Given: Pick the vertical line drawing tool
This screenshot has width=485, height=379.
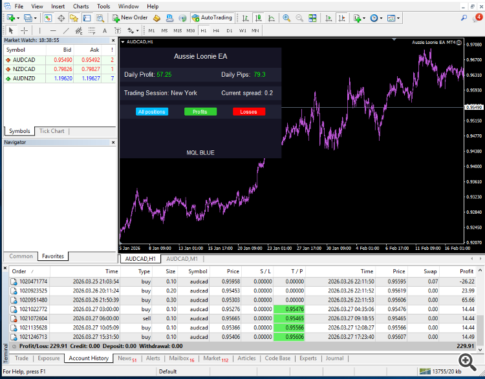Looking at the screenshot, I should click(x=39, y=30).
